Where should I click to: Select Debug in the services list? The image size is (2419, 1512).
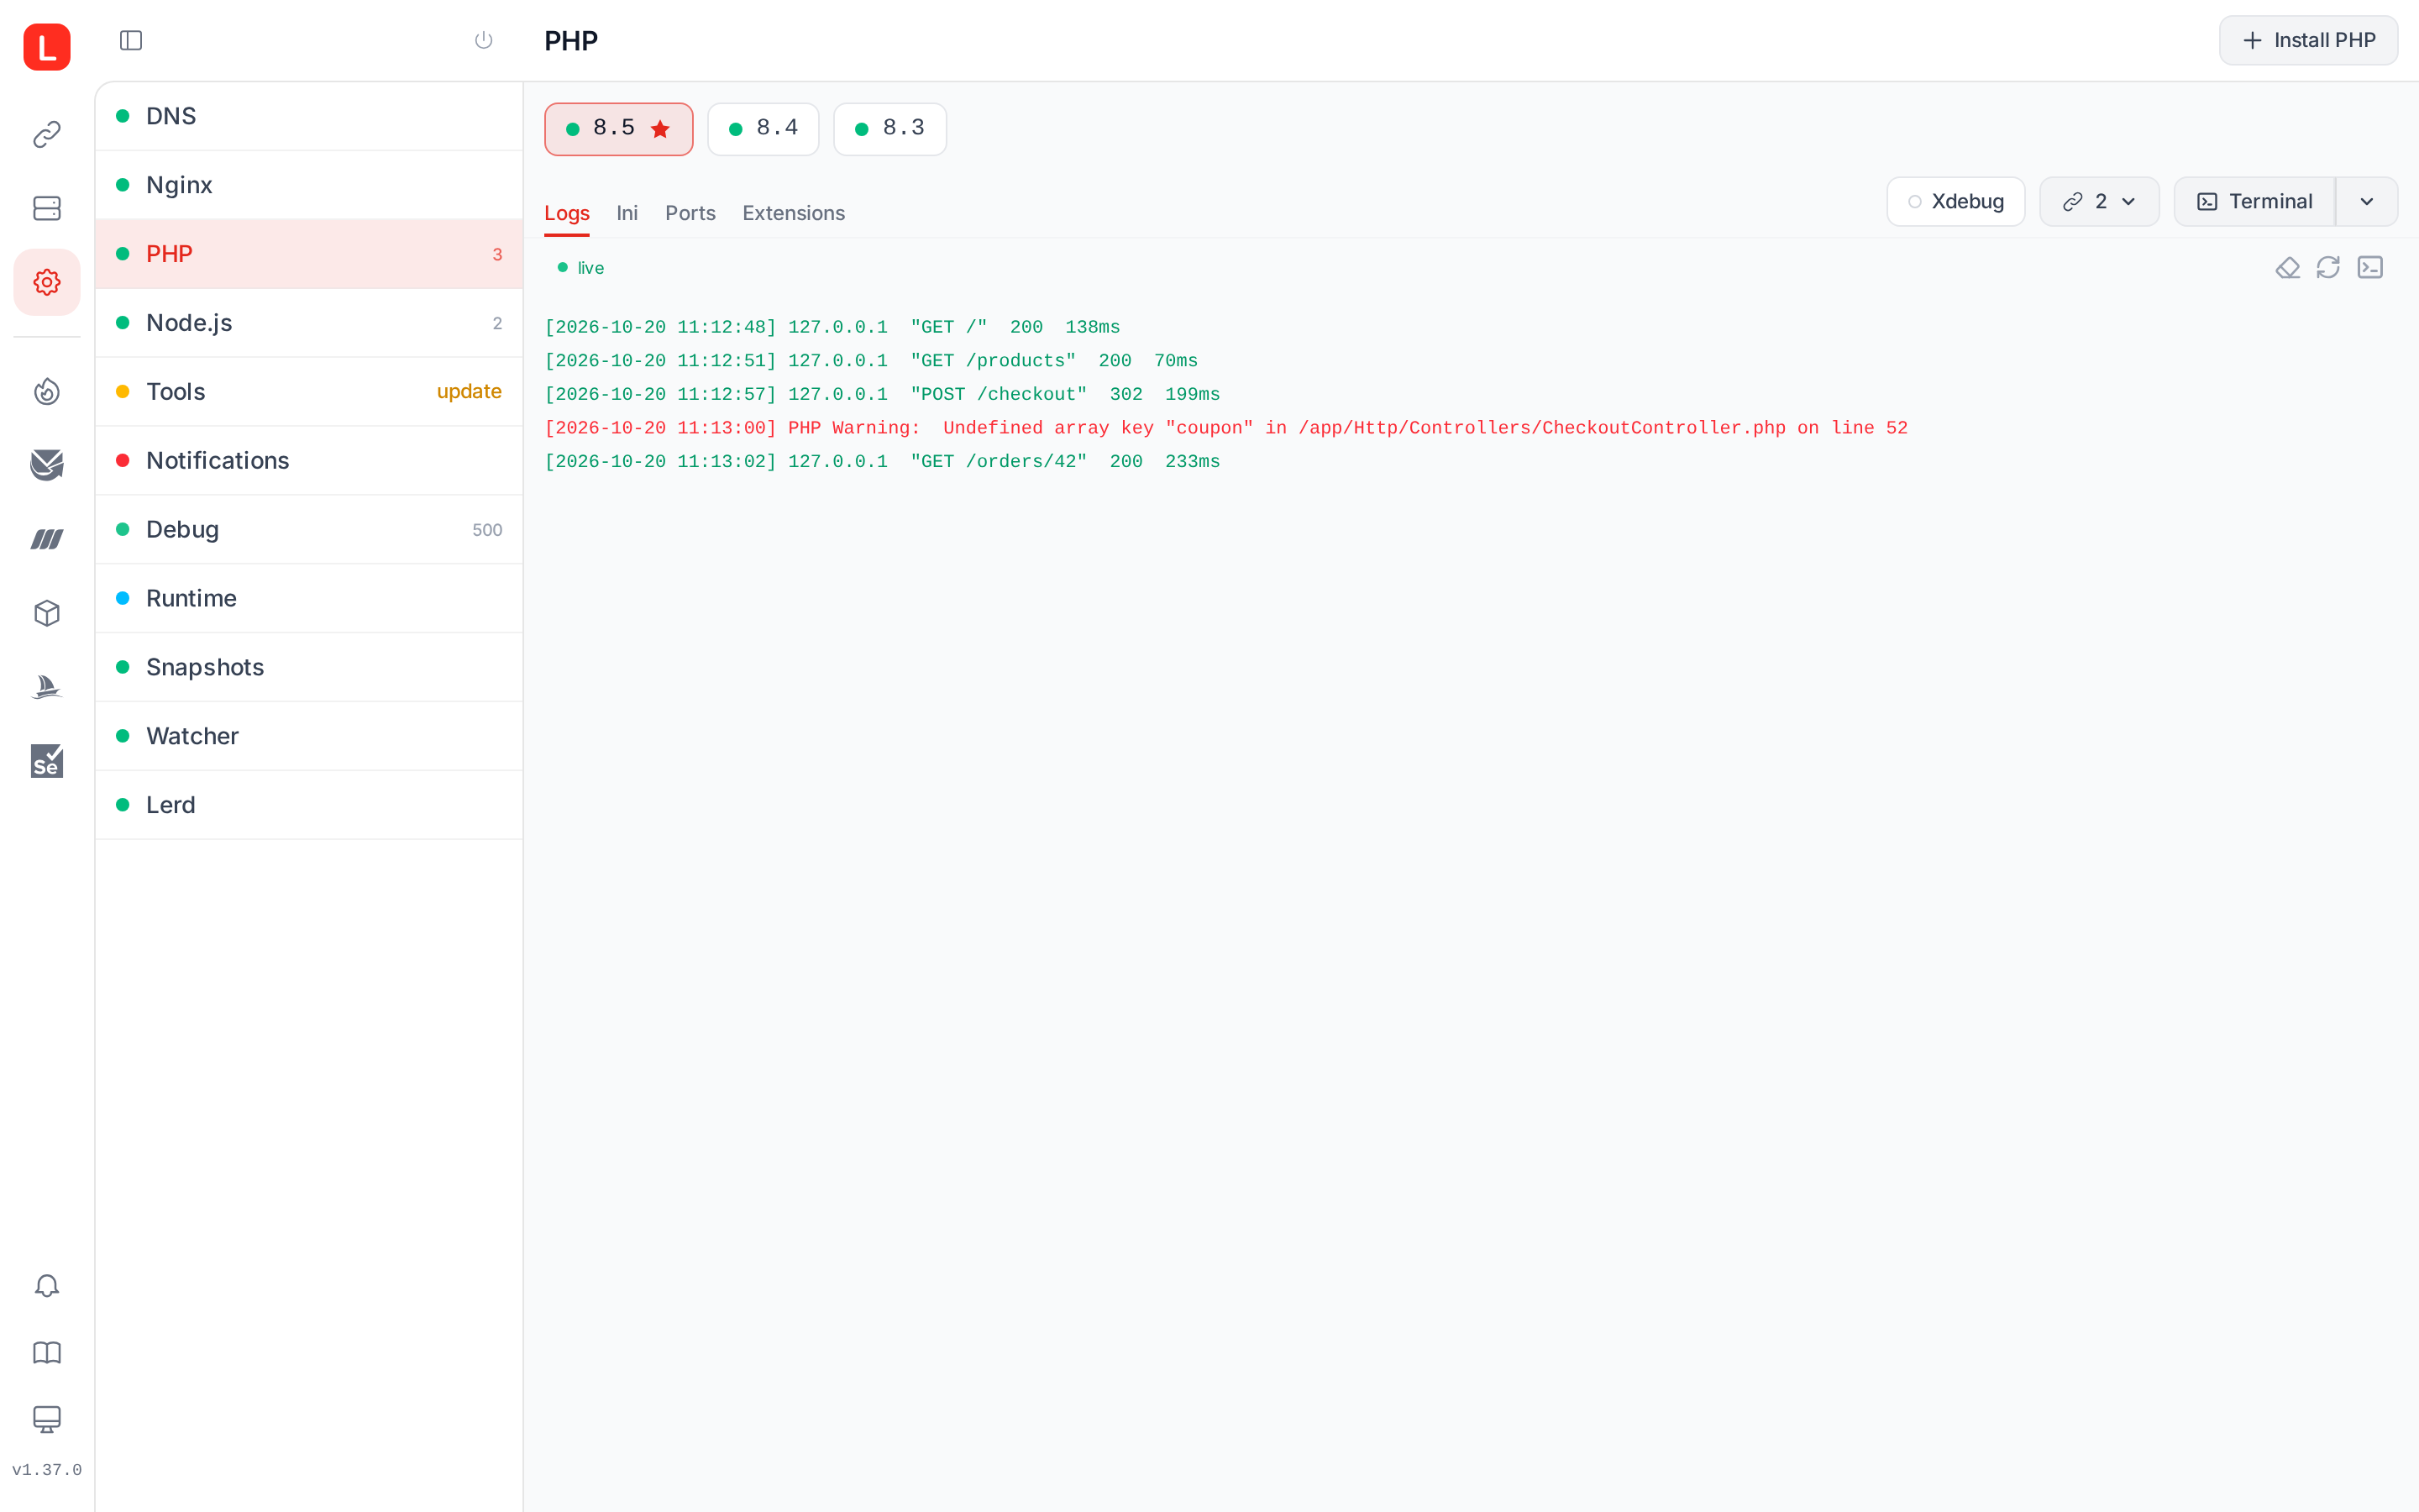[x=309, y=529]
